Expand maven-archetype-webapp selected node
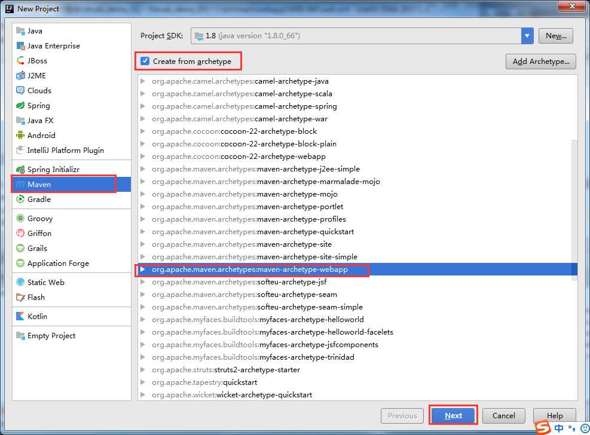 pyautogui.click(x=143, y=269)
